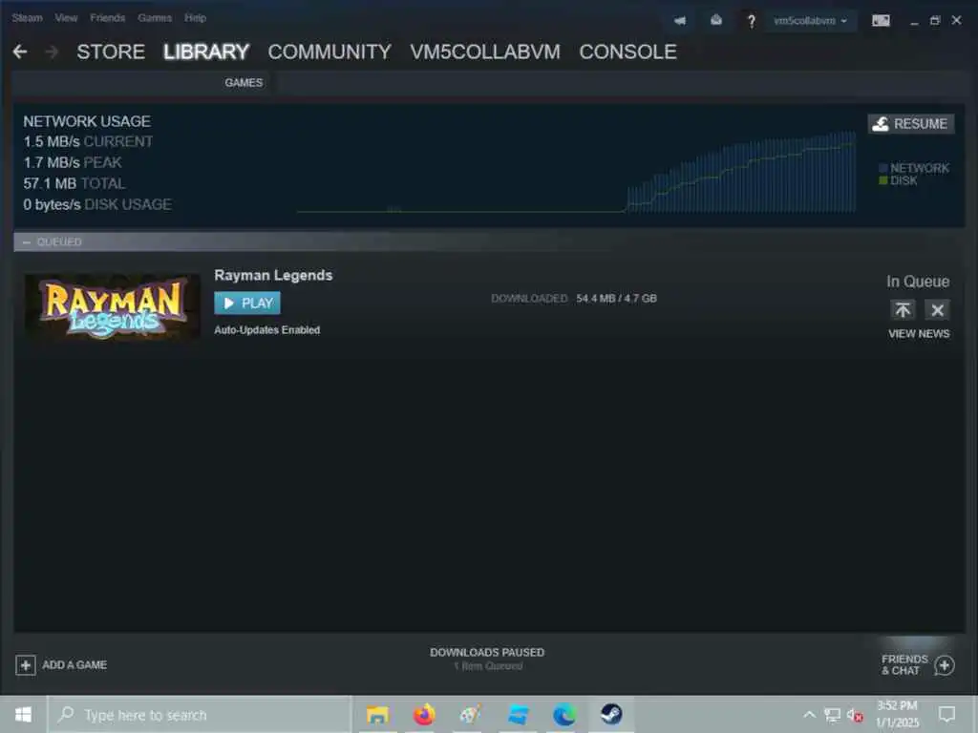Click the Downloads Paused status
The width and height of the screenshot is (978, 733).
tap(487, 653)
